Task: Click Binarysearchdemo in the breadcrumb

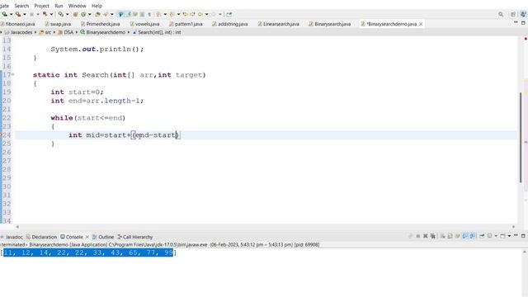Action: 106,32
